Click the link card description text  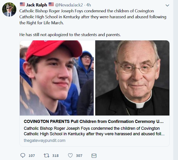(x=94, y=131)
